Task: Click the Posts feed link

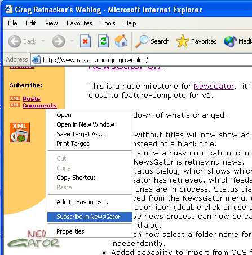Action: coord(32,98)
